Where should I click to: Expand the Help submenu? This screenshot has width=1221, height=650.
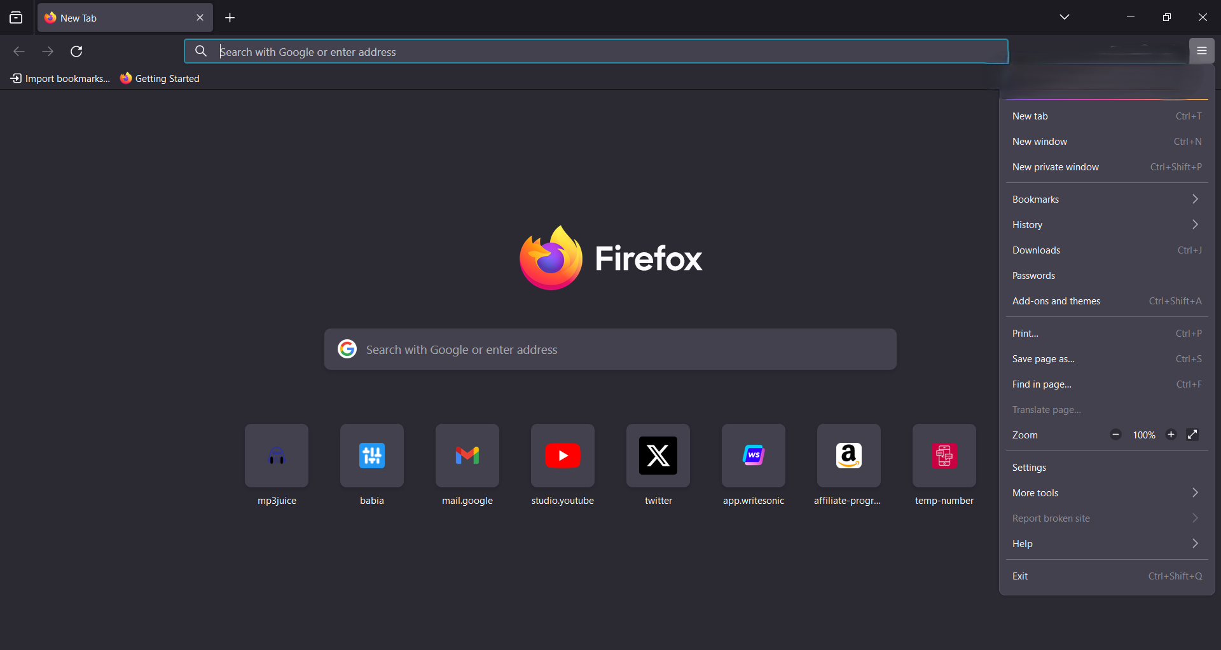1107,544
